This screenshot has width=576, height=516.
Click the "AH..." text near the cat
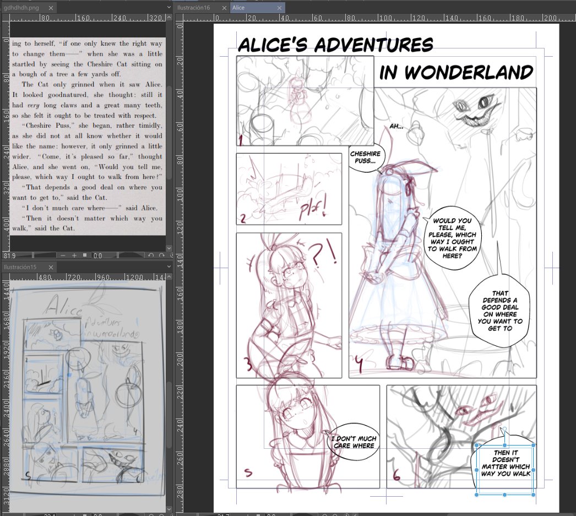(x=396, y=126)
